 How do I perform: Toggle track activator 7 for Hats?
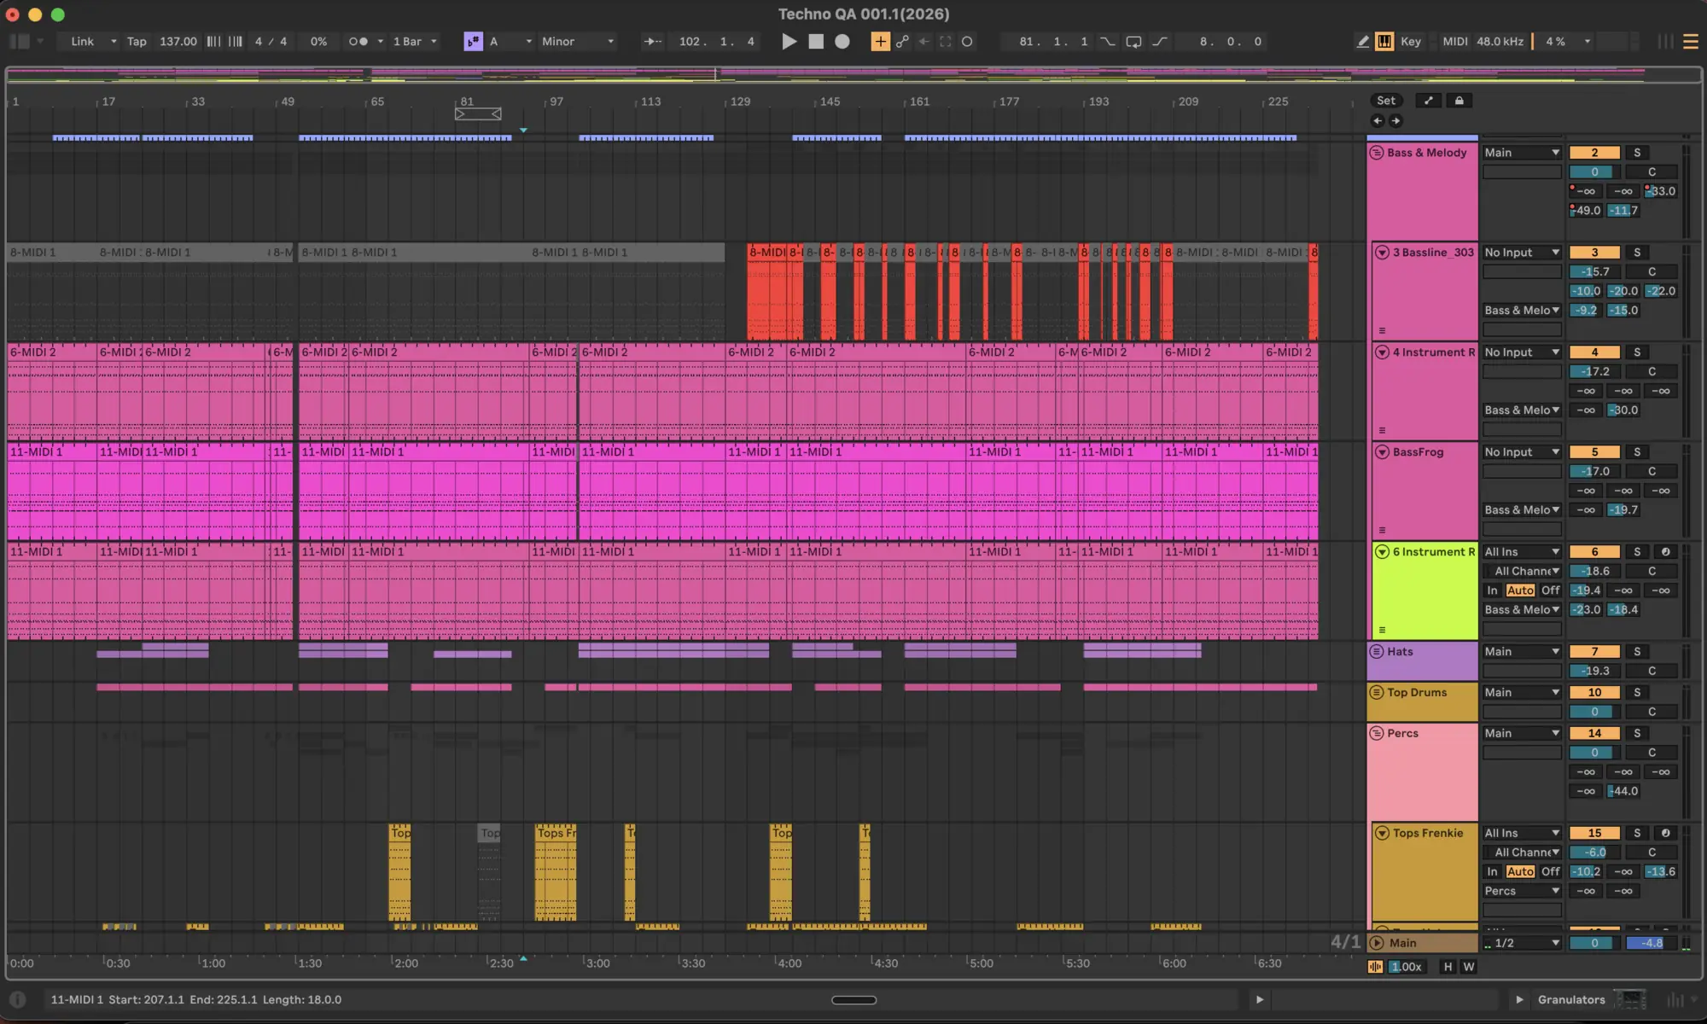click(x=1594, y=652)
